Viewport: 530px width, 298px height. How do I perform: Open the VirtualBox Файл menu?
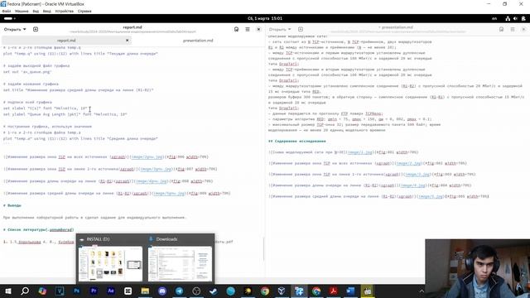(6, 11)
